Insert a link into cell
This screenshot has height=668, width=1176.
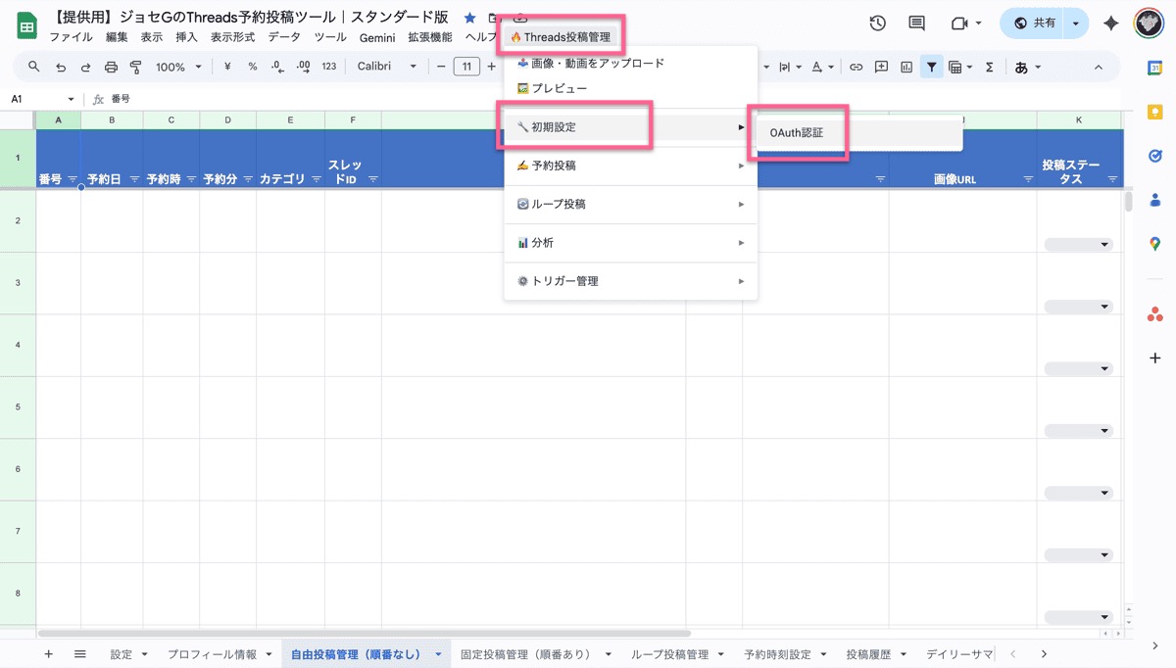(856, 67)
